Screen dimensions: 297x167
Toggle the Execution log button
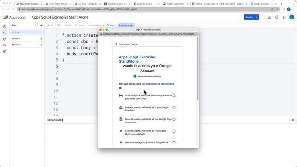click(x=126, y=25)
